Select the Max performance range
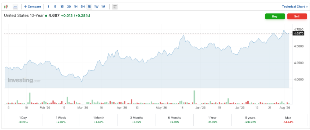 click(288, 120)
